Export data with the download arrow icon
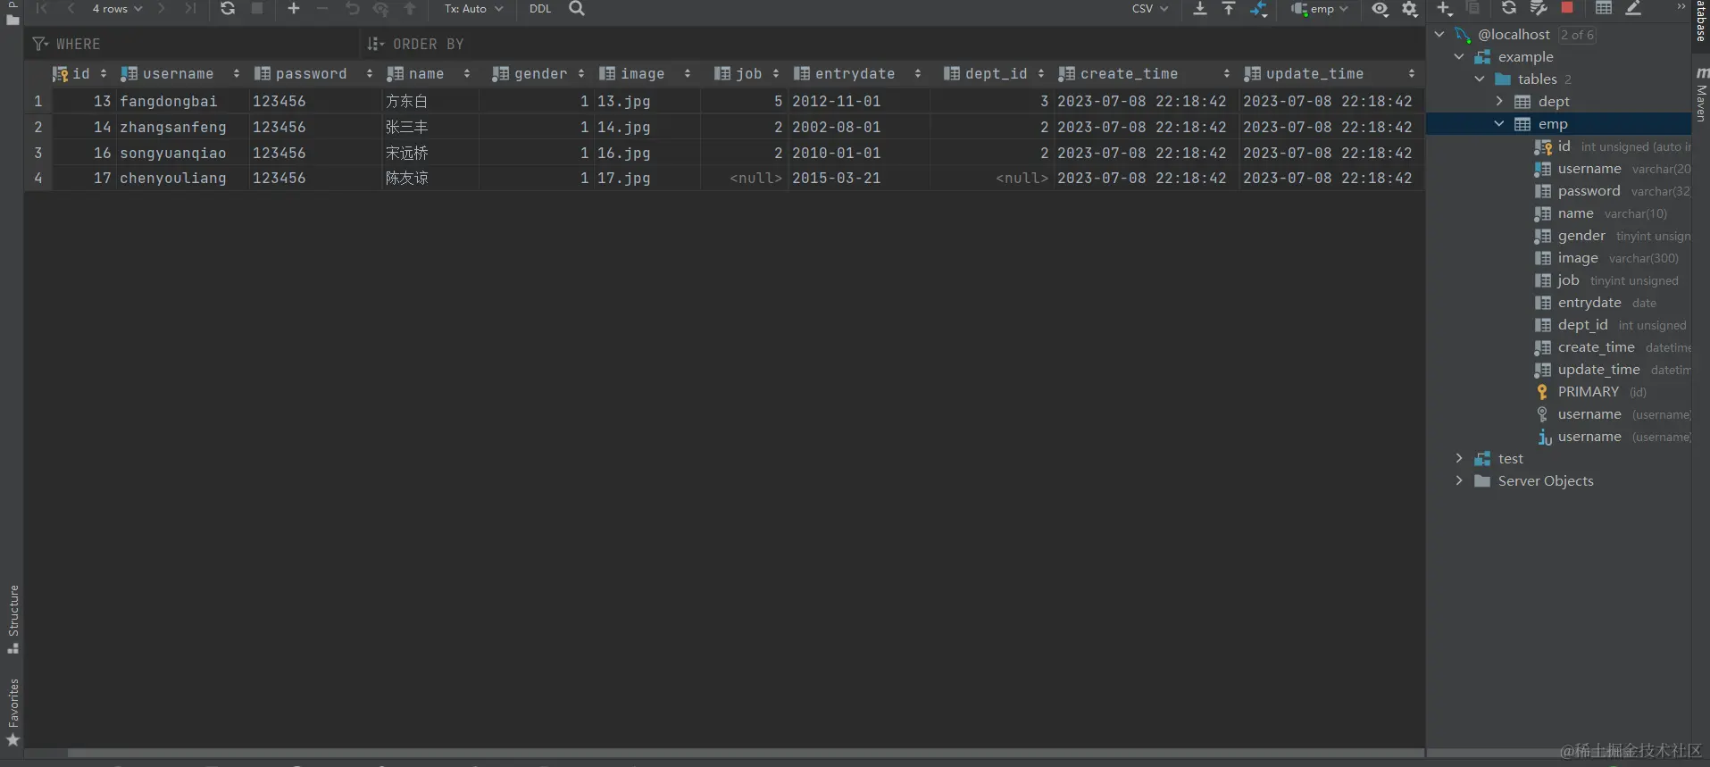Image resolution: width=1710 pixels, height=767 pixels. [1200, 9]
